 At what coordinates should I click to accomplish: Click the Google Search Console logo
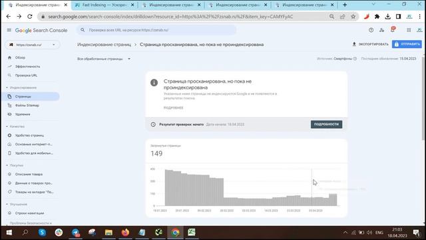41,30
